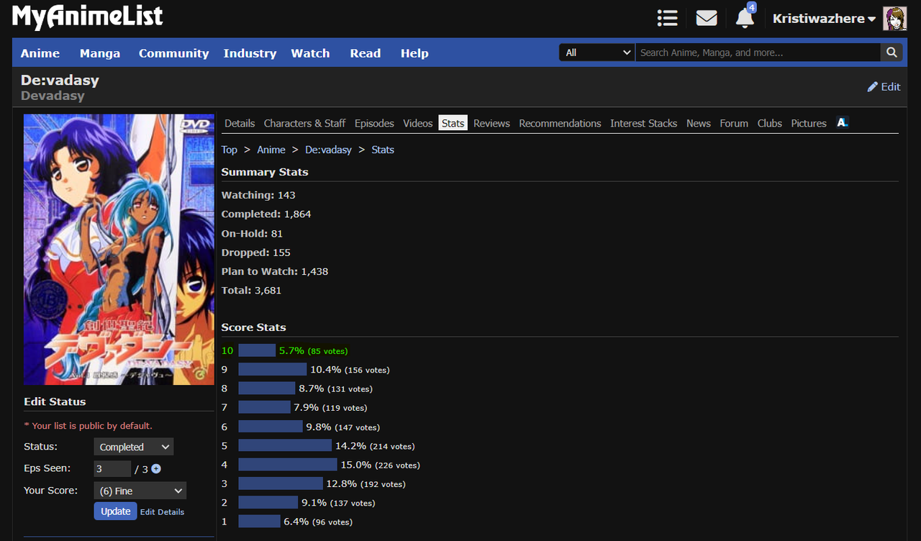Open the Manga menu
Viewport: 921px width, 541px height.
pos(100,53)
